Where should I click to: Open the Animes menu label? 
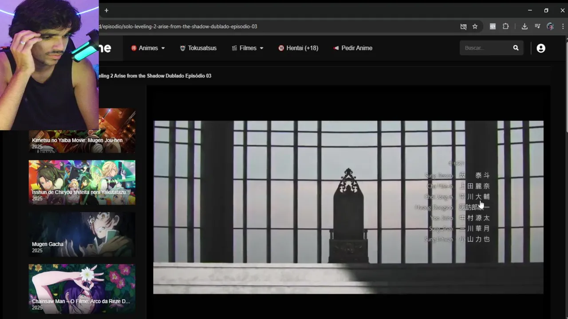click(148, 48)
